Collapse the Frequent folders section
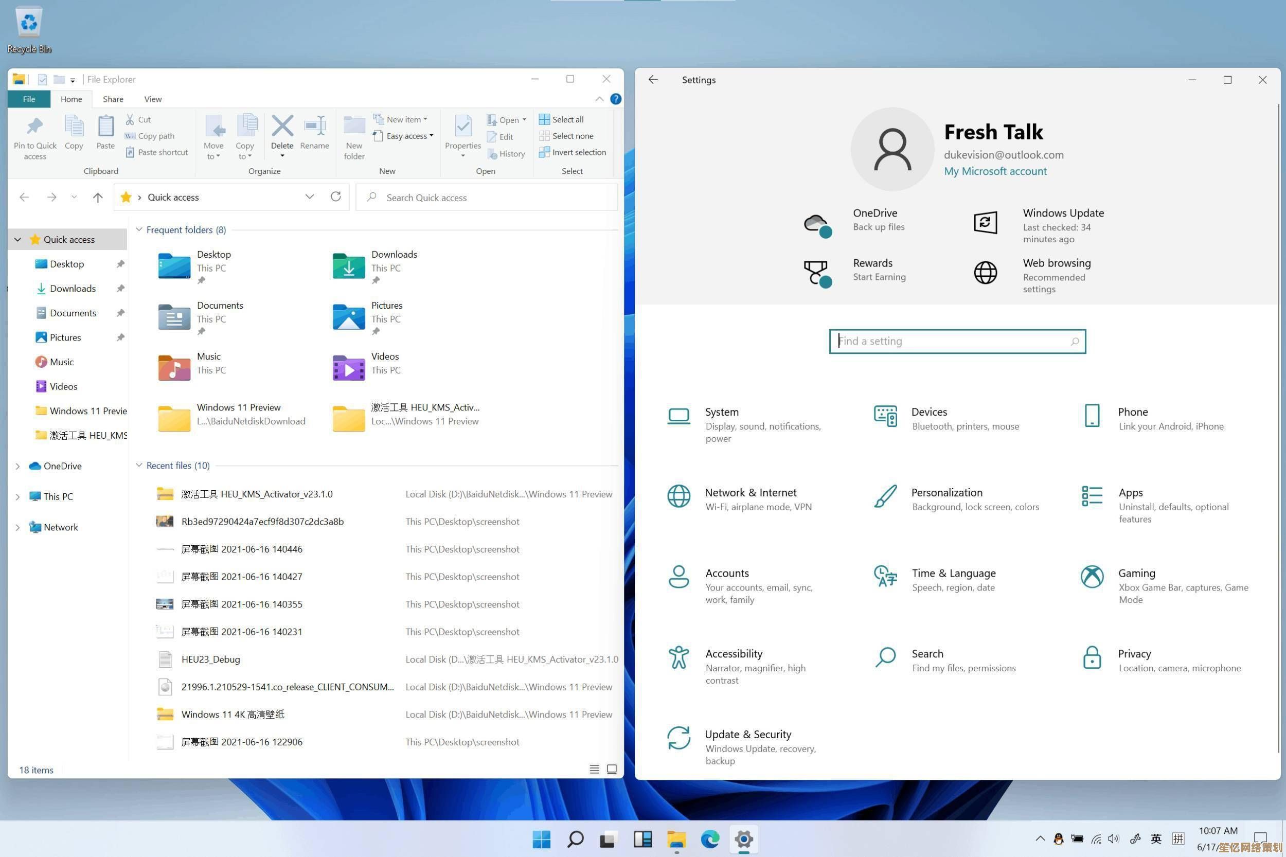 (139, 229)
